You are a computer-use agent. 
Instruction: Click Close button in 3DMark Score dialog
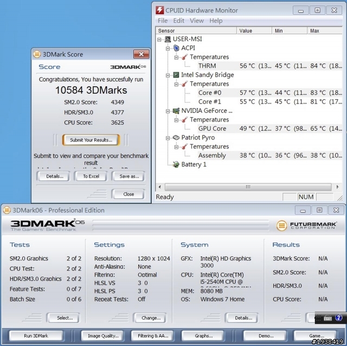coord(128,194)
